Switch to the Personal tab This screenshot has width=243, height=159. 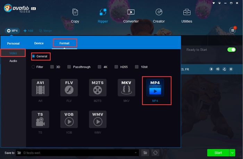(x=13, y=43)
